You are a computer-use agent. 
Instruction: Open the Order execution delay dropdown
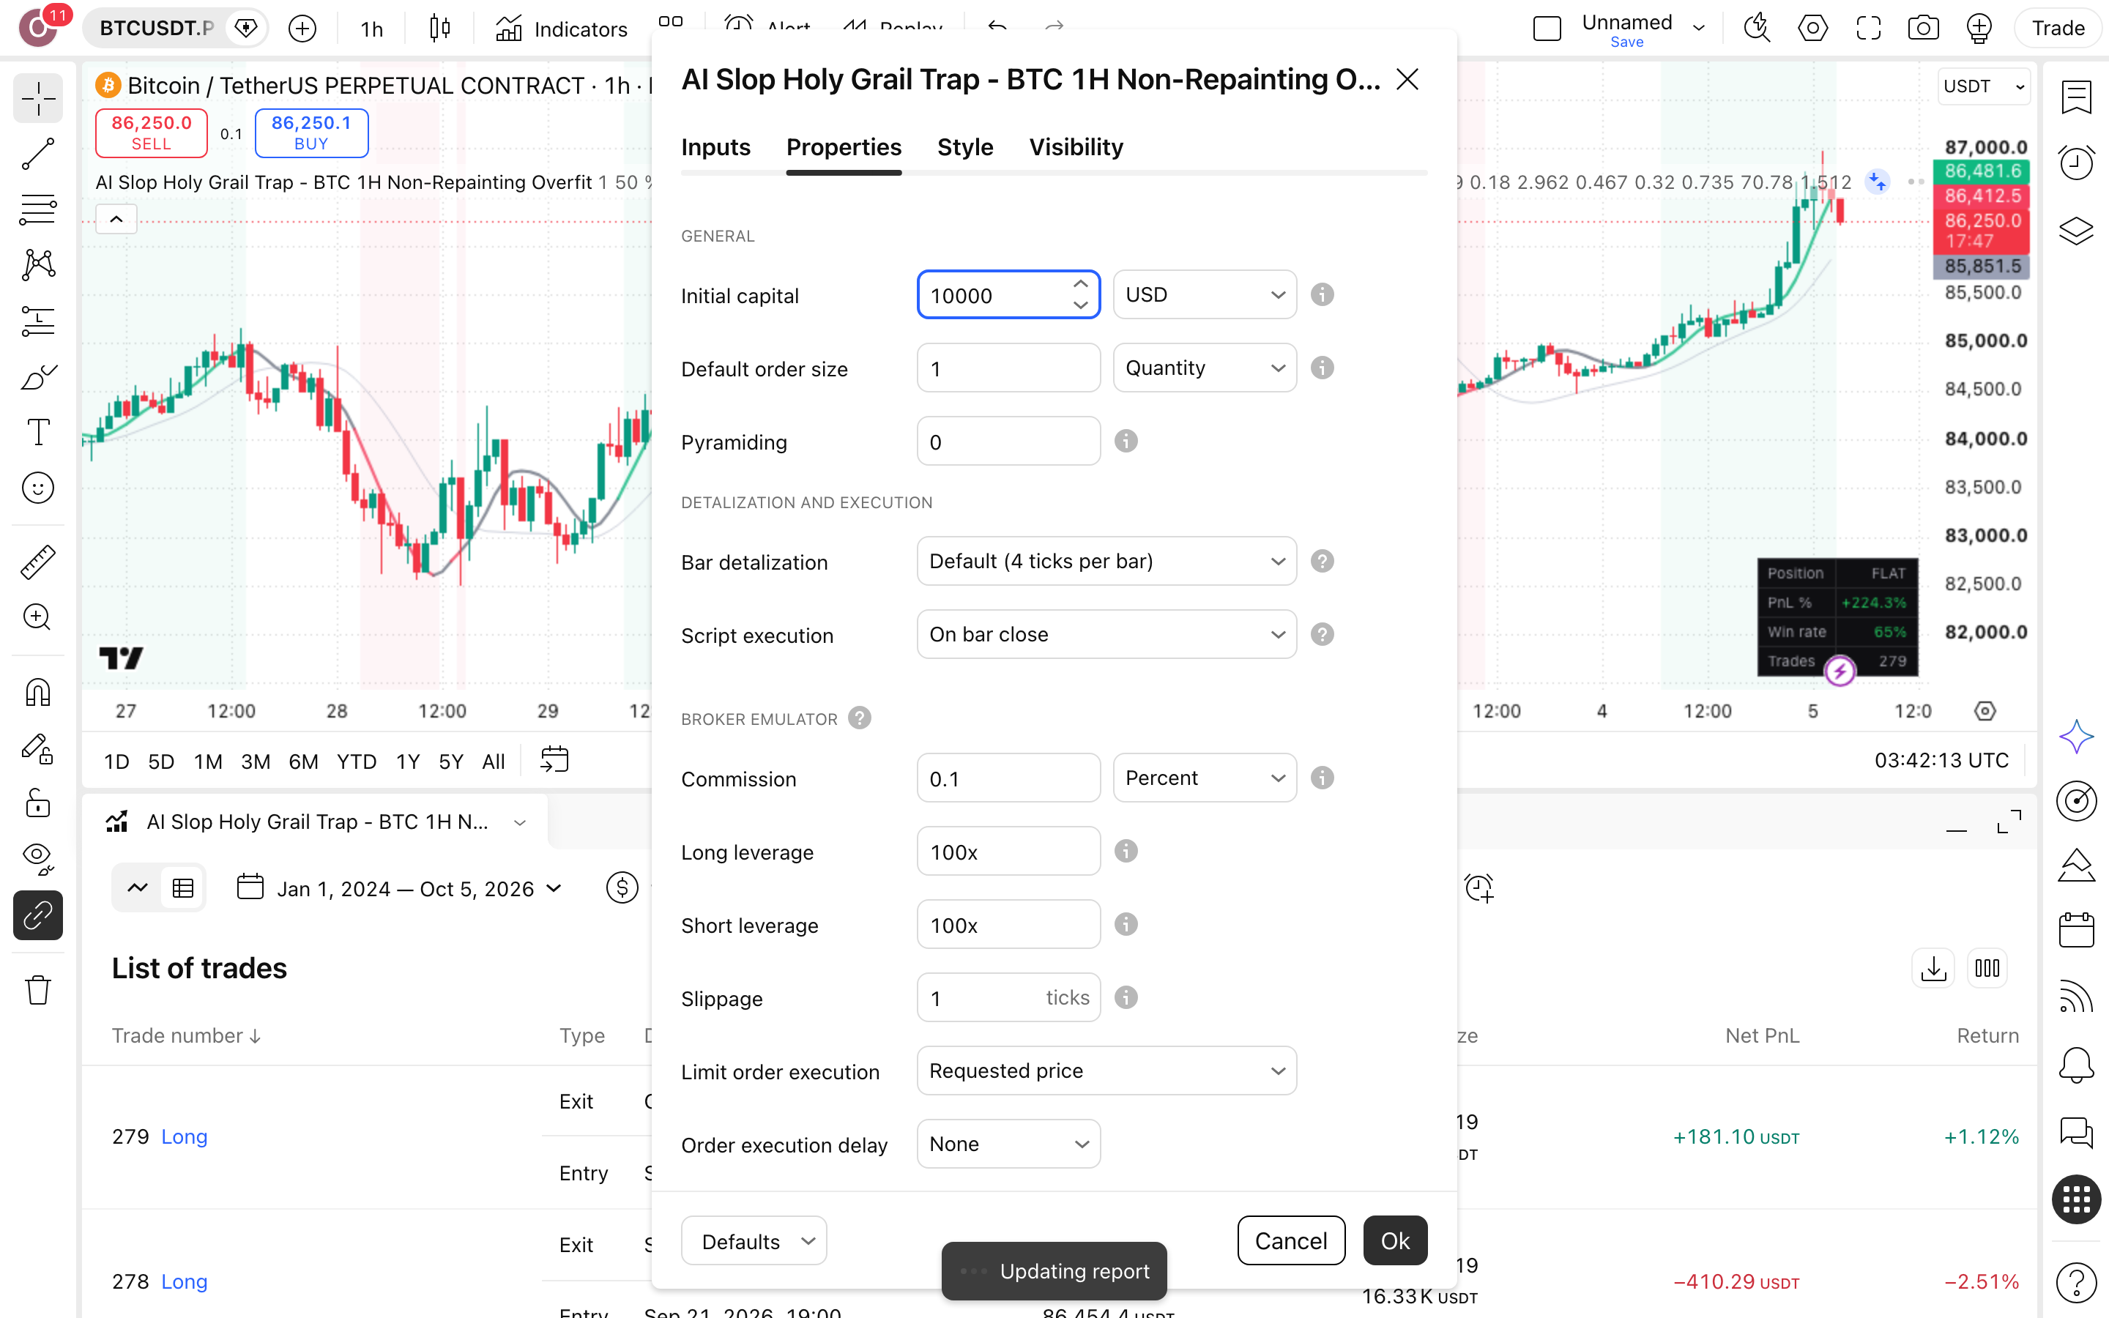1008,1144
